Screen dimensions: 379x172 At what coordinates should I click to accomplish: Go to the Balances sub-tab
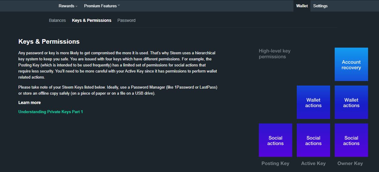(57, 20)
